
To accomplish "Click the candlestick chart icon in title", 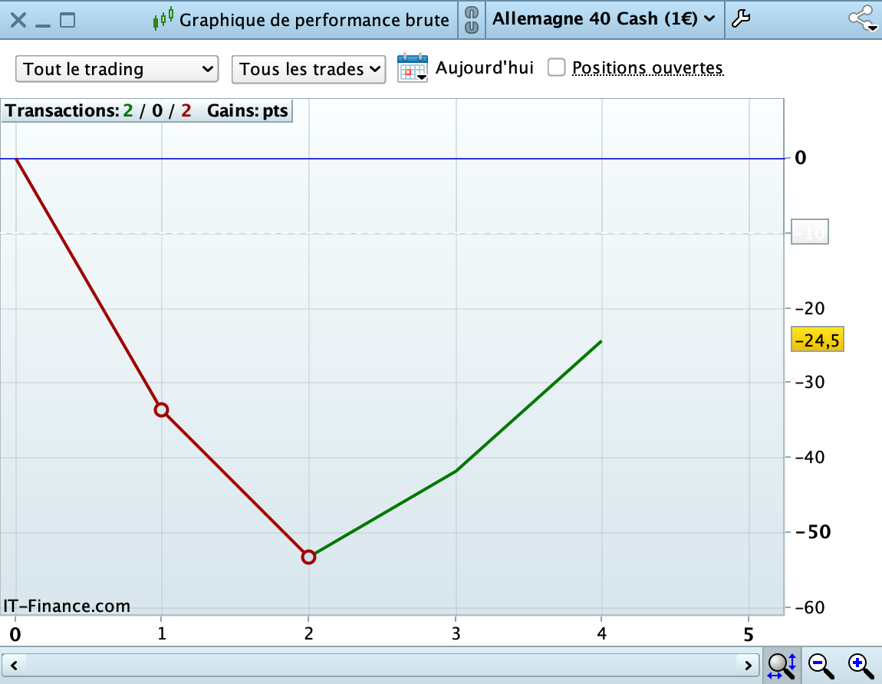I will 163,19.
